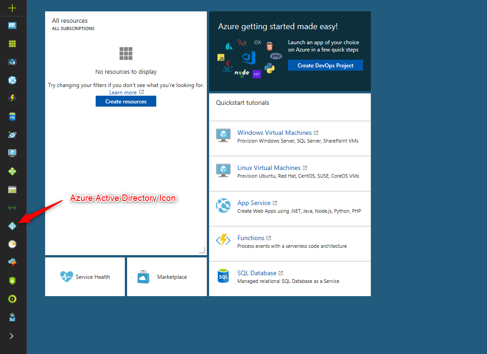The width and height of the screenshot is (487, 354).
Task: Open the Marketplace tile
Action: pyautogui.click(x=167, y=277)
